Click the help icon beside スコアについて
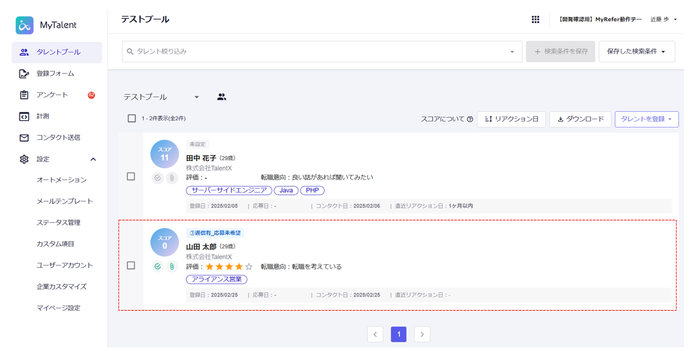Image resolution: width=690 pixels, height=351 pixels. (x=470, y=120)
